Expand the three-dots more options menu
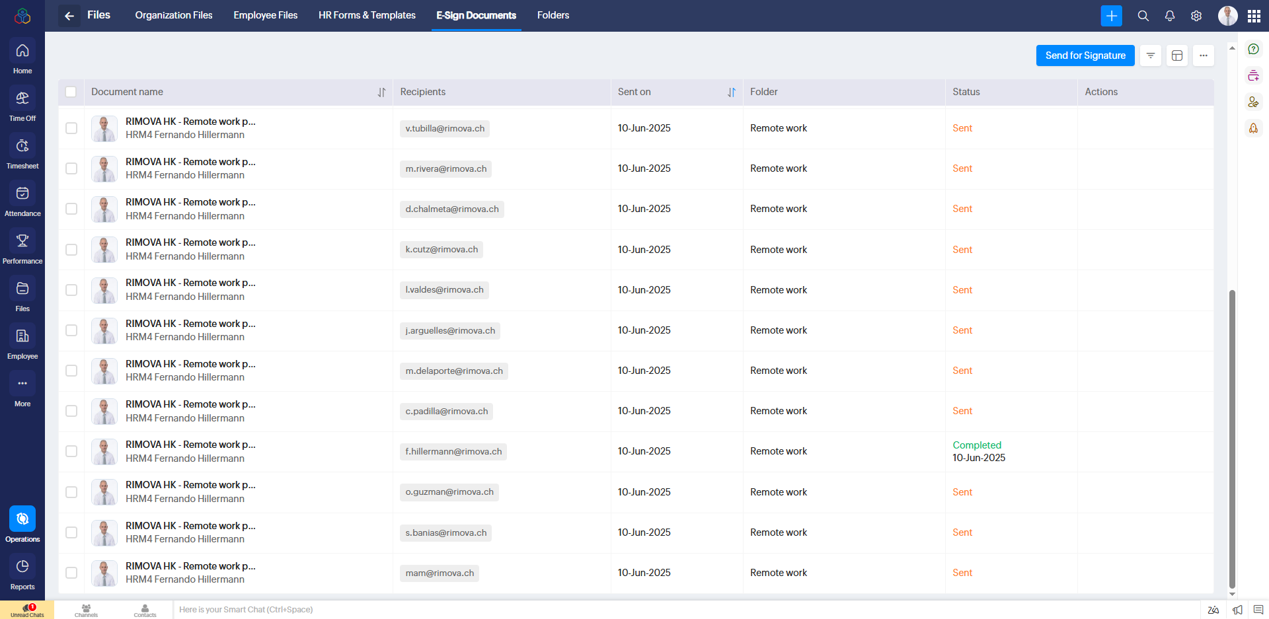The width and height of the screenshot is (1269, 619). click(1203, 55)
